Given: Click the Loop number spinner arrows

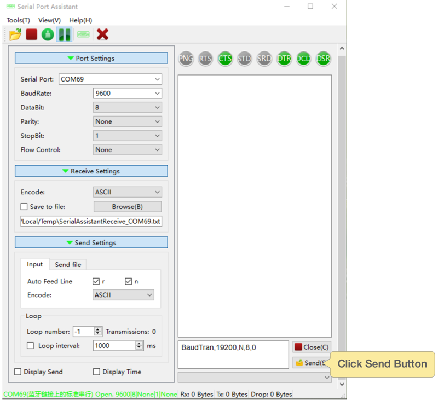Looking at the screenshot, I should pyautogui.click(x=98, y=332).
